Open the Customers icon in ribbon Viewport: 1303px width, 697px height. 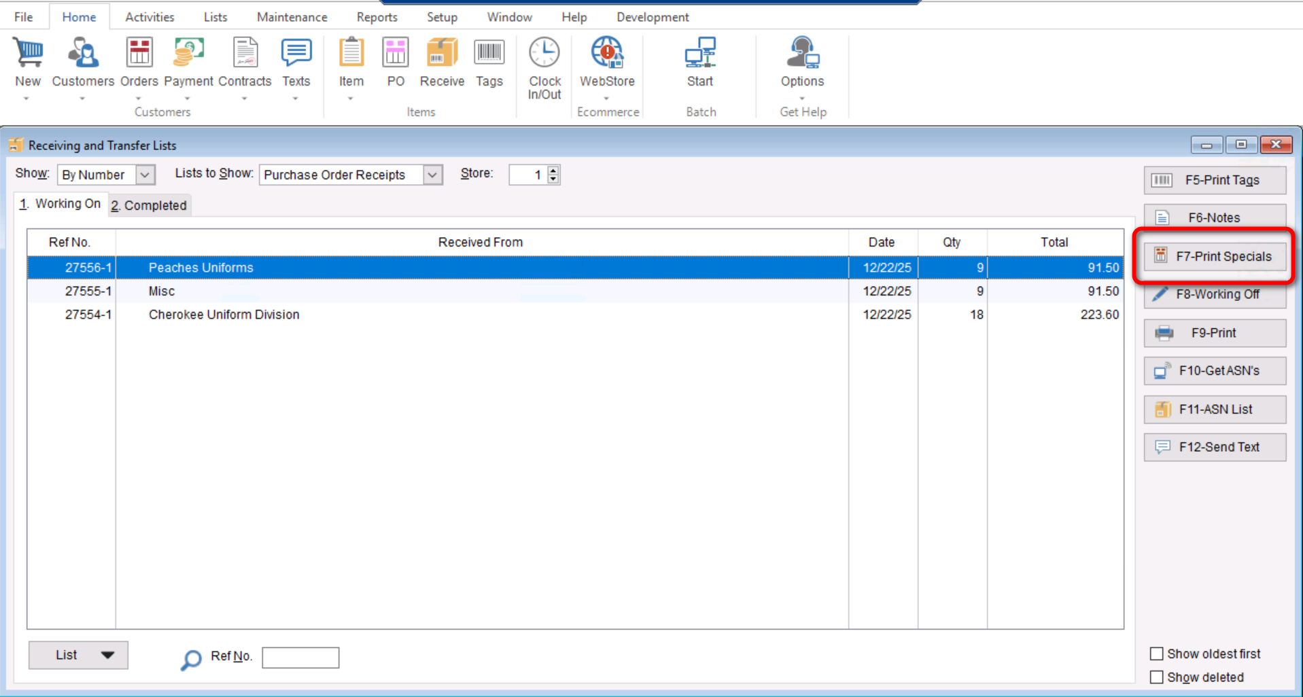83,54
